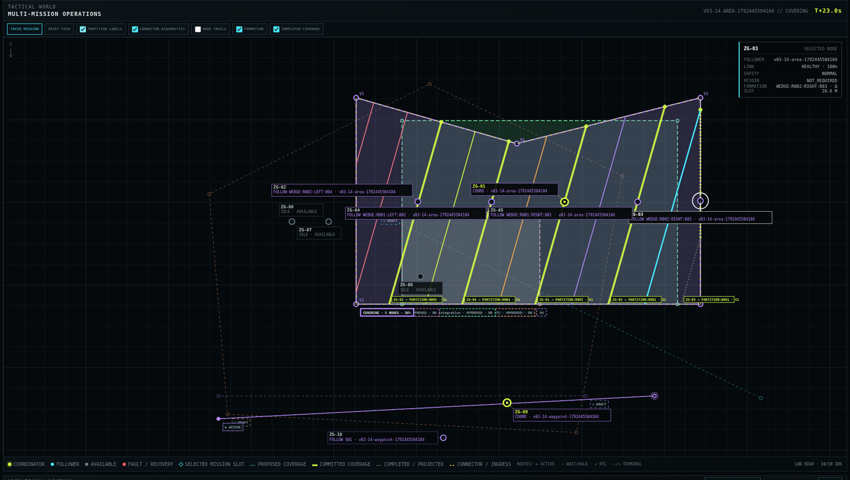The width and height of the screenshot is (850, 480).
Task: Click ZG-02 Follow Wedge label box
Action: [342, 190]
